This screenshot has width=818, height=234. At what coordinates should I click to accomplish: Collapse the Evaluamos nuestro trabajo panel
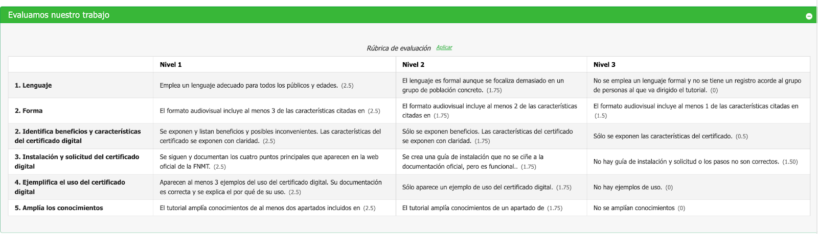click(809, 16)
